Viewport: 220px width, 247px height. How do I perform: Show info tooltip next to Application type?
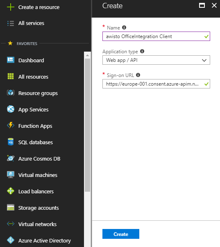point(142,51)
